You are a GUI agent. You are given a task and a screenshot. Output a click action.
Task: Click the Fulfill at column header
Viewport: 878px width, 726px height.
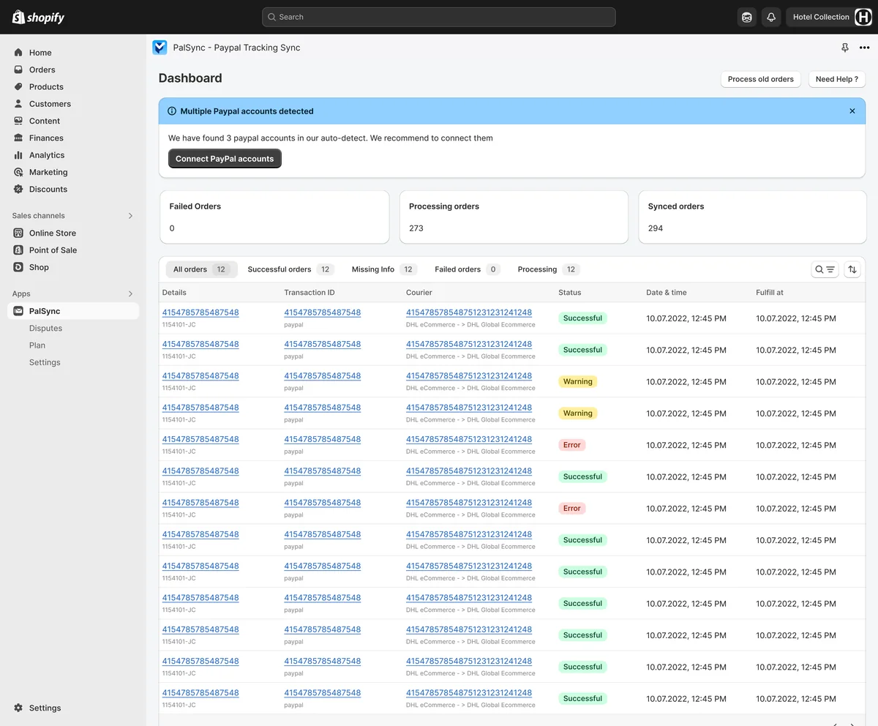[x=770, y=293]
